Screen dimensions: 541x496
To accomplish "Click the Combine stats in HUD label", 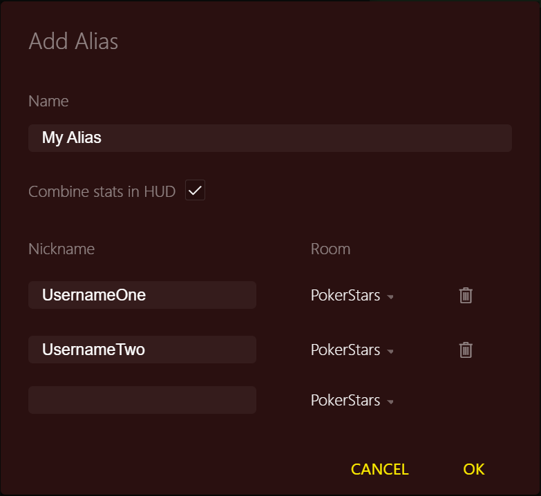I will 102,191.
